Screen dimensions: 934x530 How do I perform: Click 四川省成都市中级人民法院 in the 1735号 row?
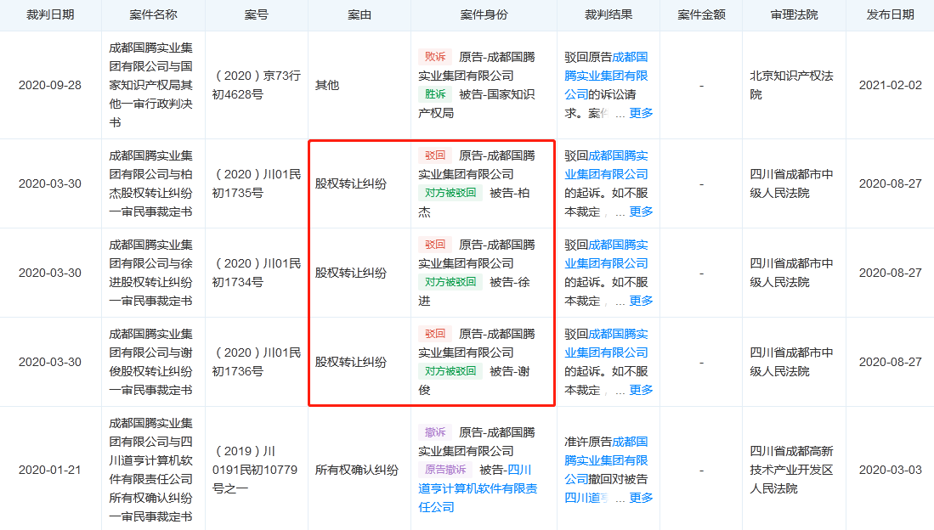coord(791,183)
